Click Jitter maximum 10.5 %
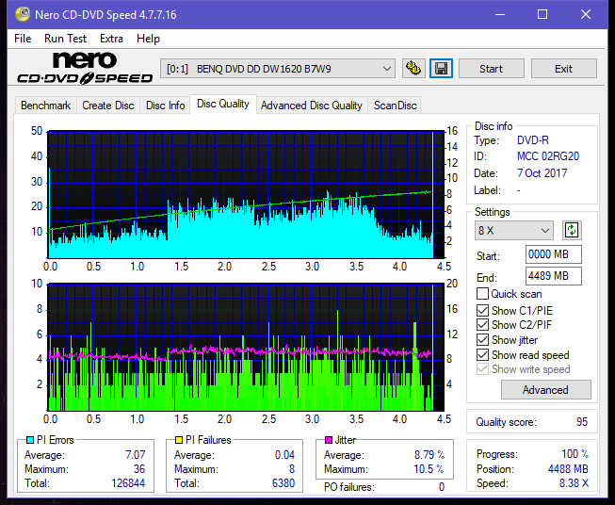The image size is (615, 505). 429,469
